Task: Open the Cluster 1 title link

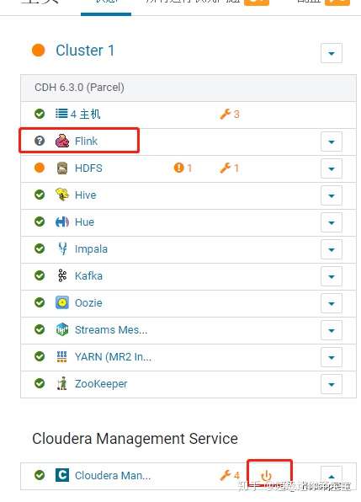Action: (x=85, y=51)
